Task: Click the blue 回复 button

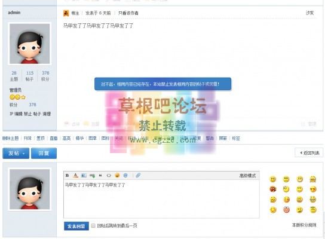Action: 44,153
